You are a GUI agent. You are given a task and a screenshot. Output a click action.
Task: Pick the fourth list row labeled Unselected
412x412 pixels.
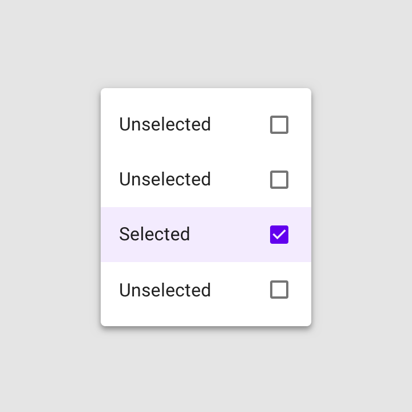point(206,290)
